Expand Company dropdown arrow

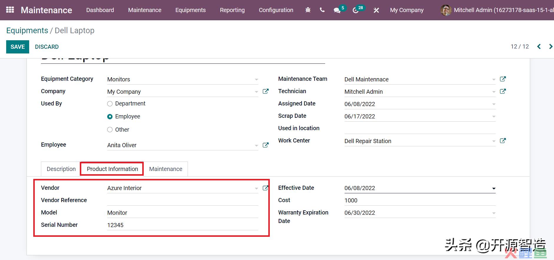coord(256,92)
